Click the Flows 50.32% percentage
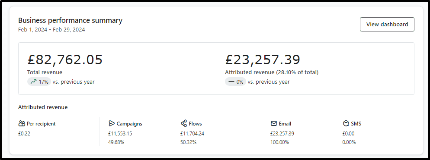This screenshot has height=160, width=430. pos(188,142)
